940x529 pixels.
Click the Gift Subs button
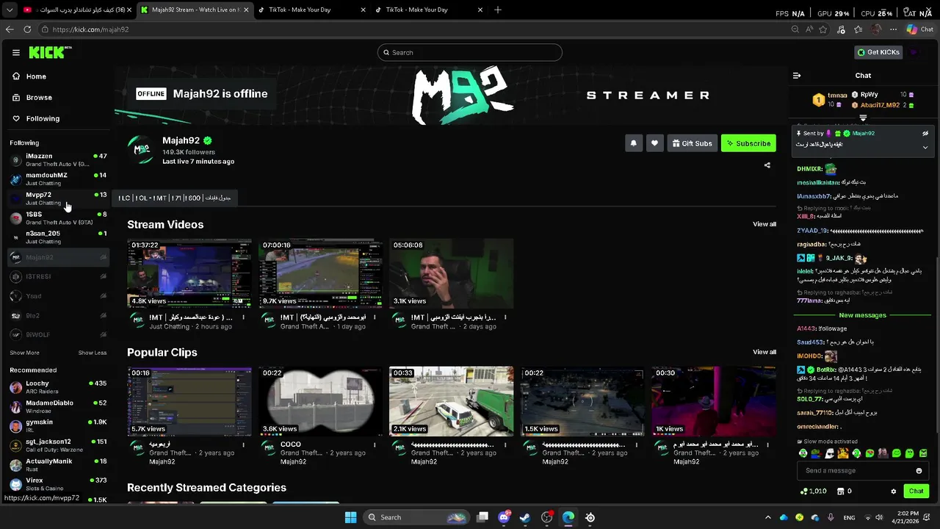pos(692,143)
